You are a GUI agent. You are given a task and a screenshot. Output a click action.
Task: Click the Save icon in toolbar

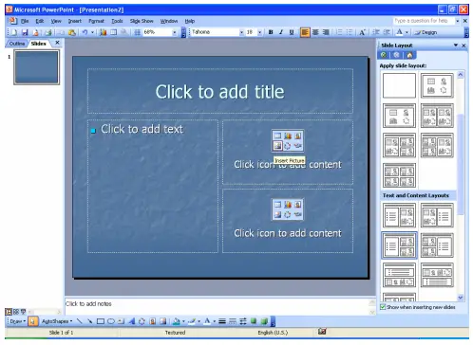coord(25,32)
